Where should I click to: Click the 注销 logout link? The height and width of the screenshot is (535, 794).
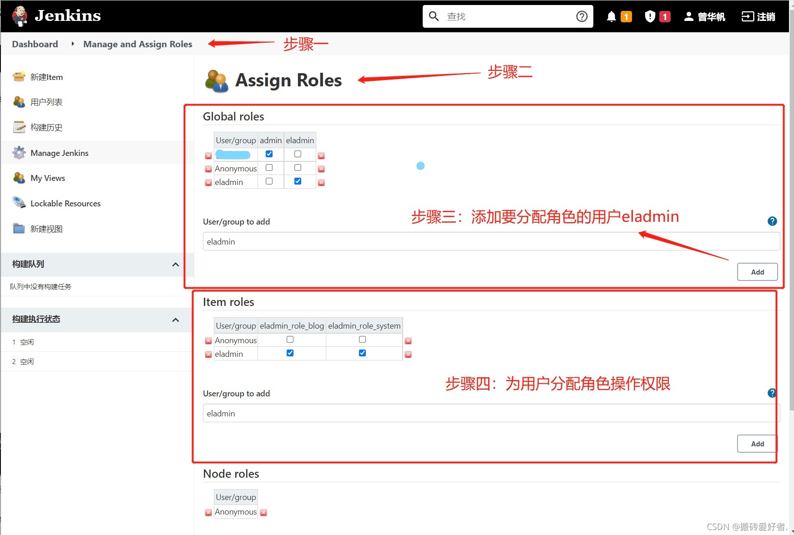(x=758, y=17)
